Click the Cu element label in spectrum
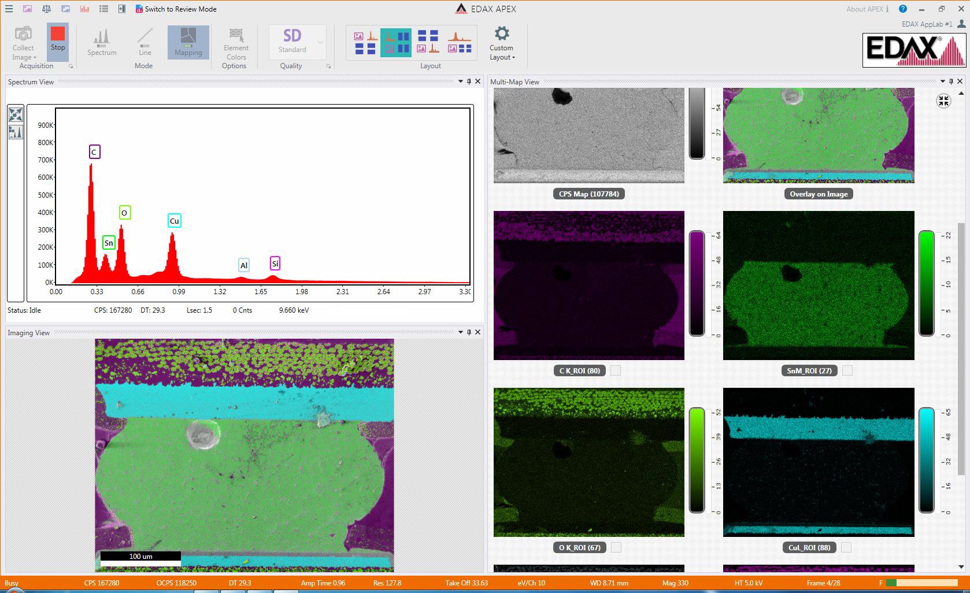 tap(174, 221)
